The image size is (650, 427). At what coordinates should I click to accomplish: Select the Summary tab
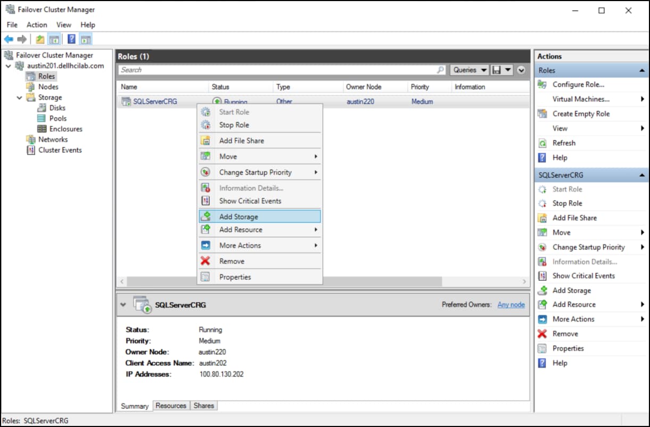pos(135,406)
